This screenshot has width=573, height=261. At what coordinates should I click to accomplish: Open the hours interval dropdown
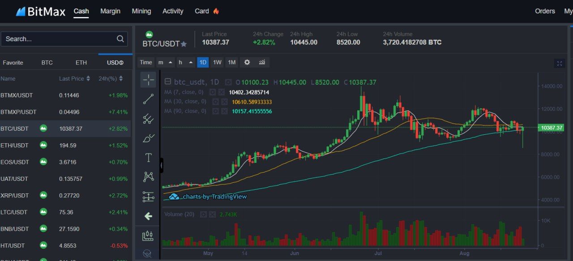click(185, 62)
